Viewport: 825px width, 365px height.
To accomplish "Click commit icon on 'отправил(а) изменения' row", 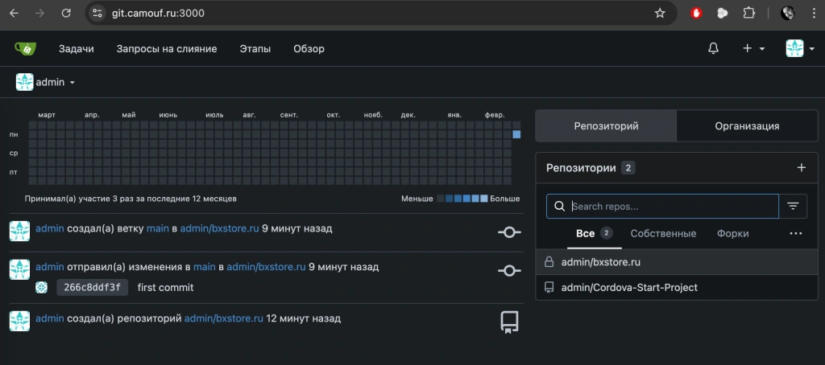I will coord(509,270).
